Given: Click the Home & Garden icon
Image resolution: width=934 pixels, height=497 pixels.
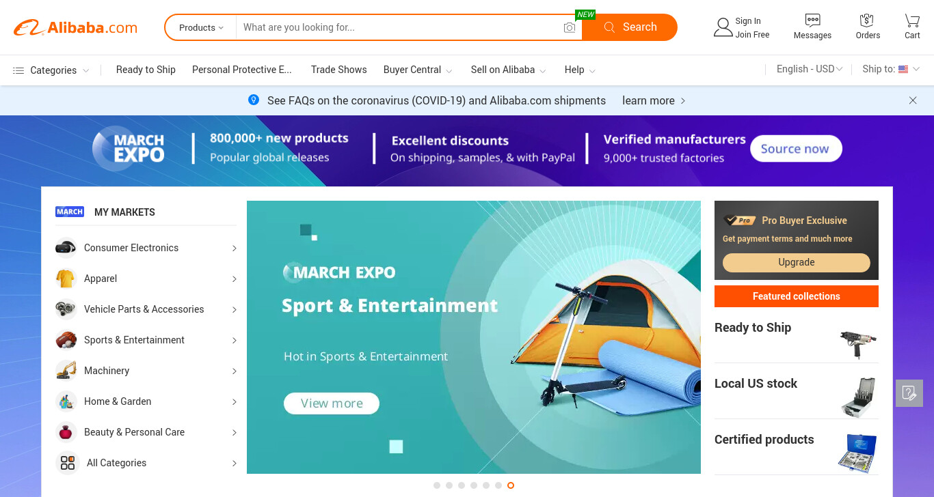Looking at the screenshot, I should tap(66, 401).
